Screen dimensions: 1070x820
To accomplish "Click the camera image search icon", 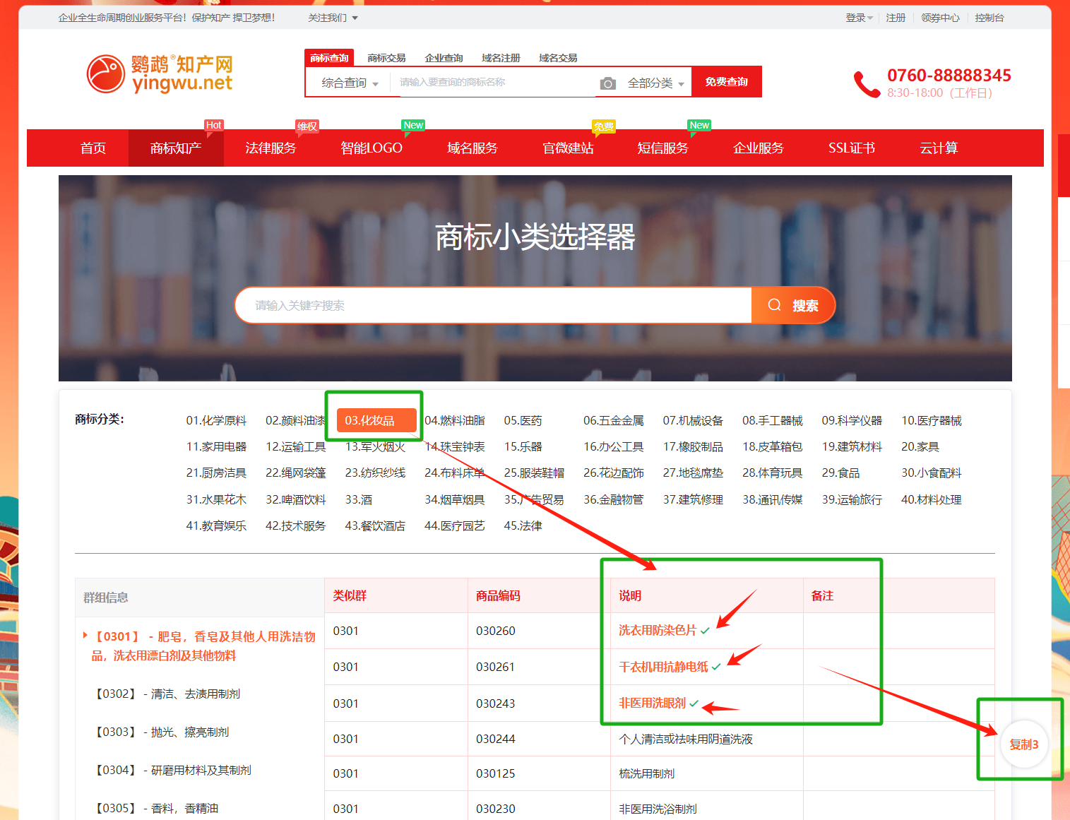I will coord(607,83).
